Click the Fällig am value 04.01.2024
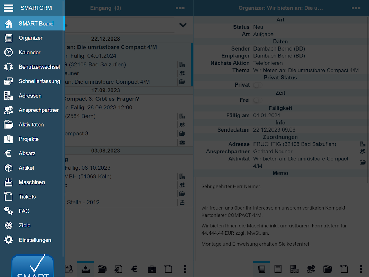The width and height of the screenshot is (369, 277). 267,115
